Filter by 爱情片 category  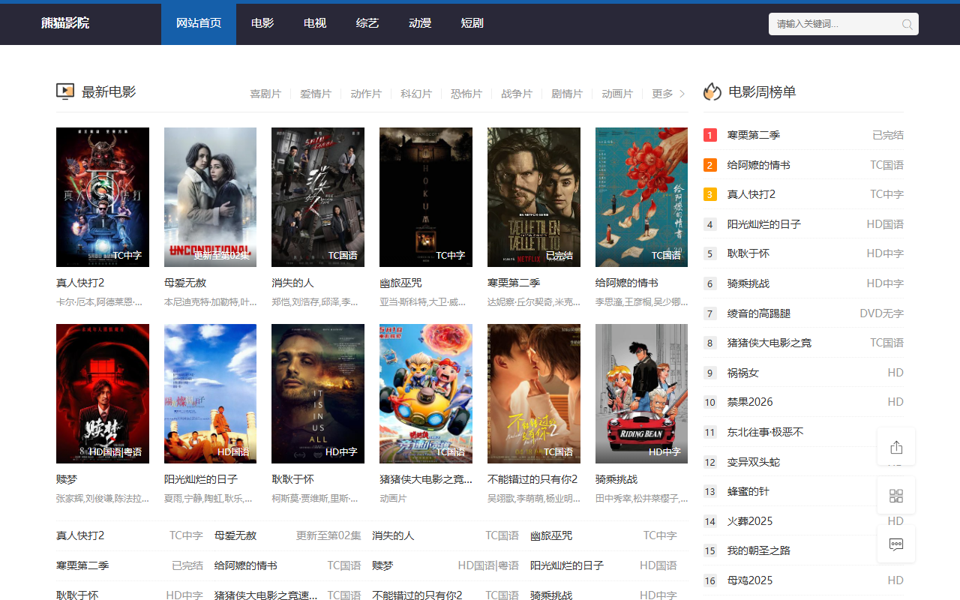[x=316, y=94]
